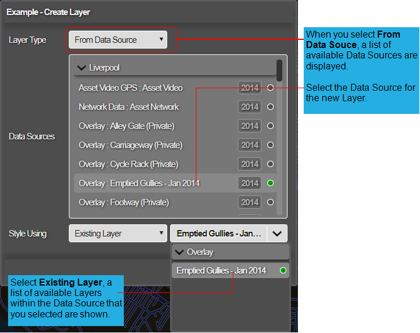Select Alley Gate overlay radio button
Image resolution: width=420 pixels, height=333 pixels.
coord(270,126)
